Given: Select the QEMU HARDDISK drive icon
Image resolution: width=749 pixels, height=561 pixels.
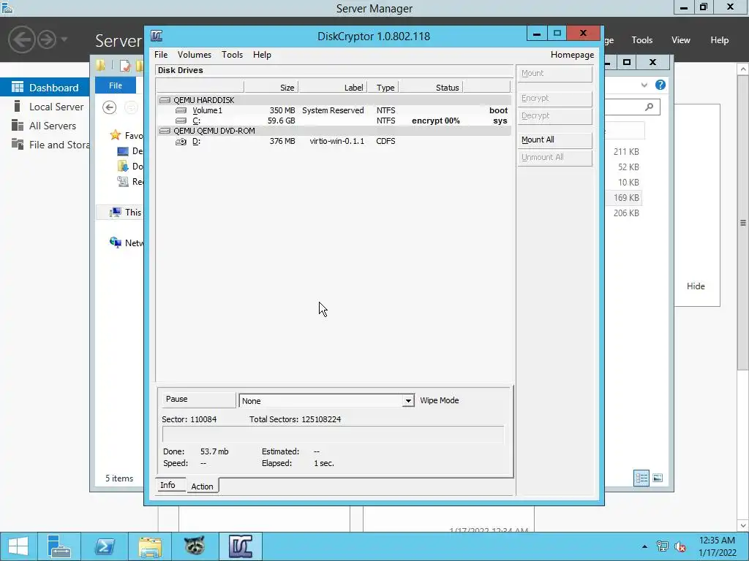Looking at the screenshot, I should (x=165, y=100).
